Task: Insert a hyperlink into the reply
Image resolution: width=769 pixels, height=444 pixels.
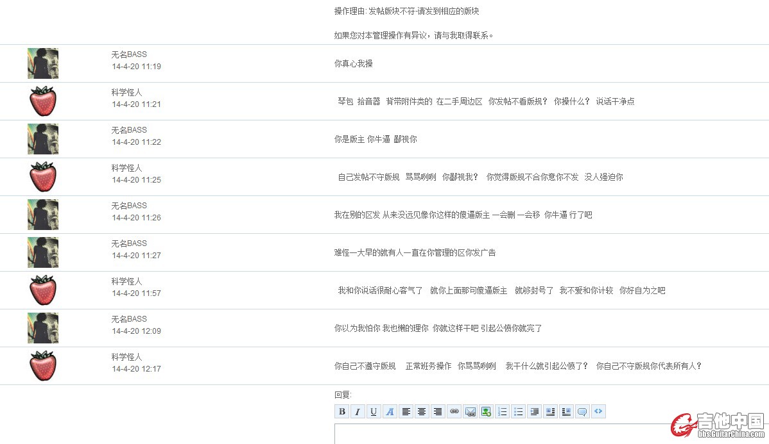Action: [454, 412]
